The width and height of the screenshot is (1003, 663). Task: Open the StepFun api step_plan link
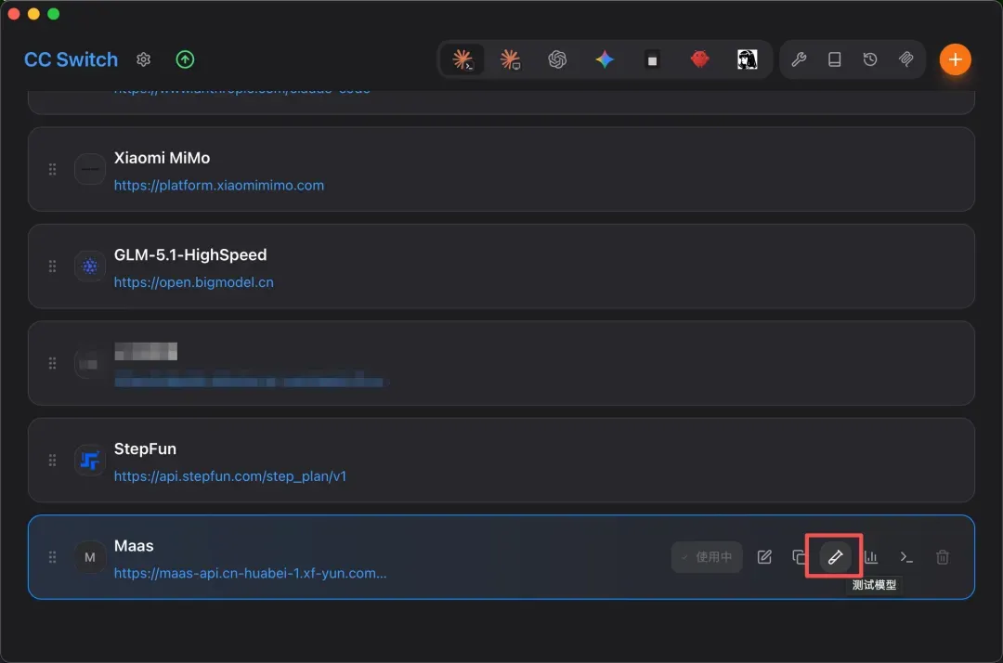230,476
